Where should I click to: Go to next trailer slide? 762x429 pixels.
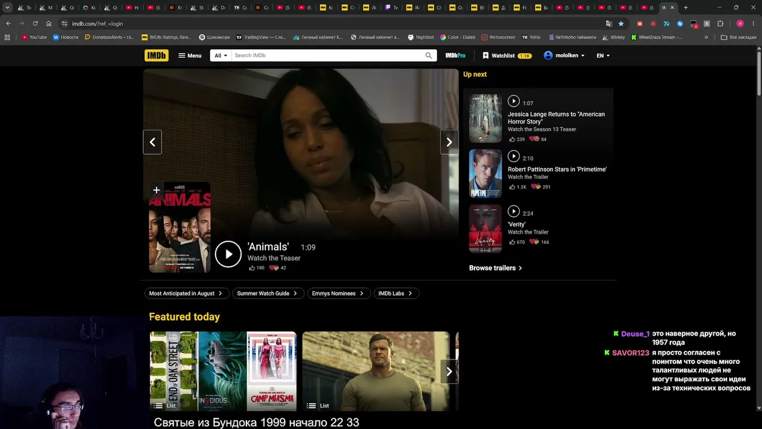[449, 142]
